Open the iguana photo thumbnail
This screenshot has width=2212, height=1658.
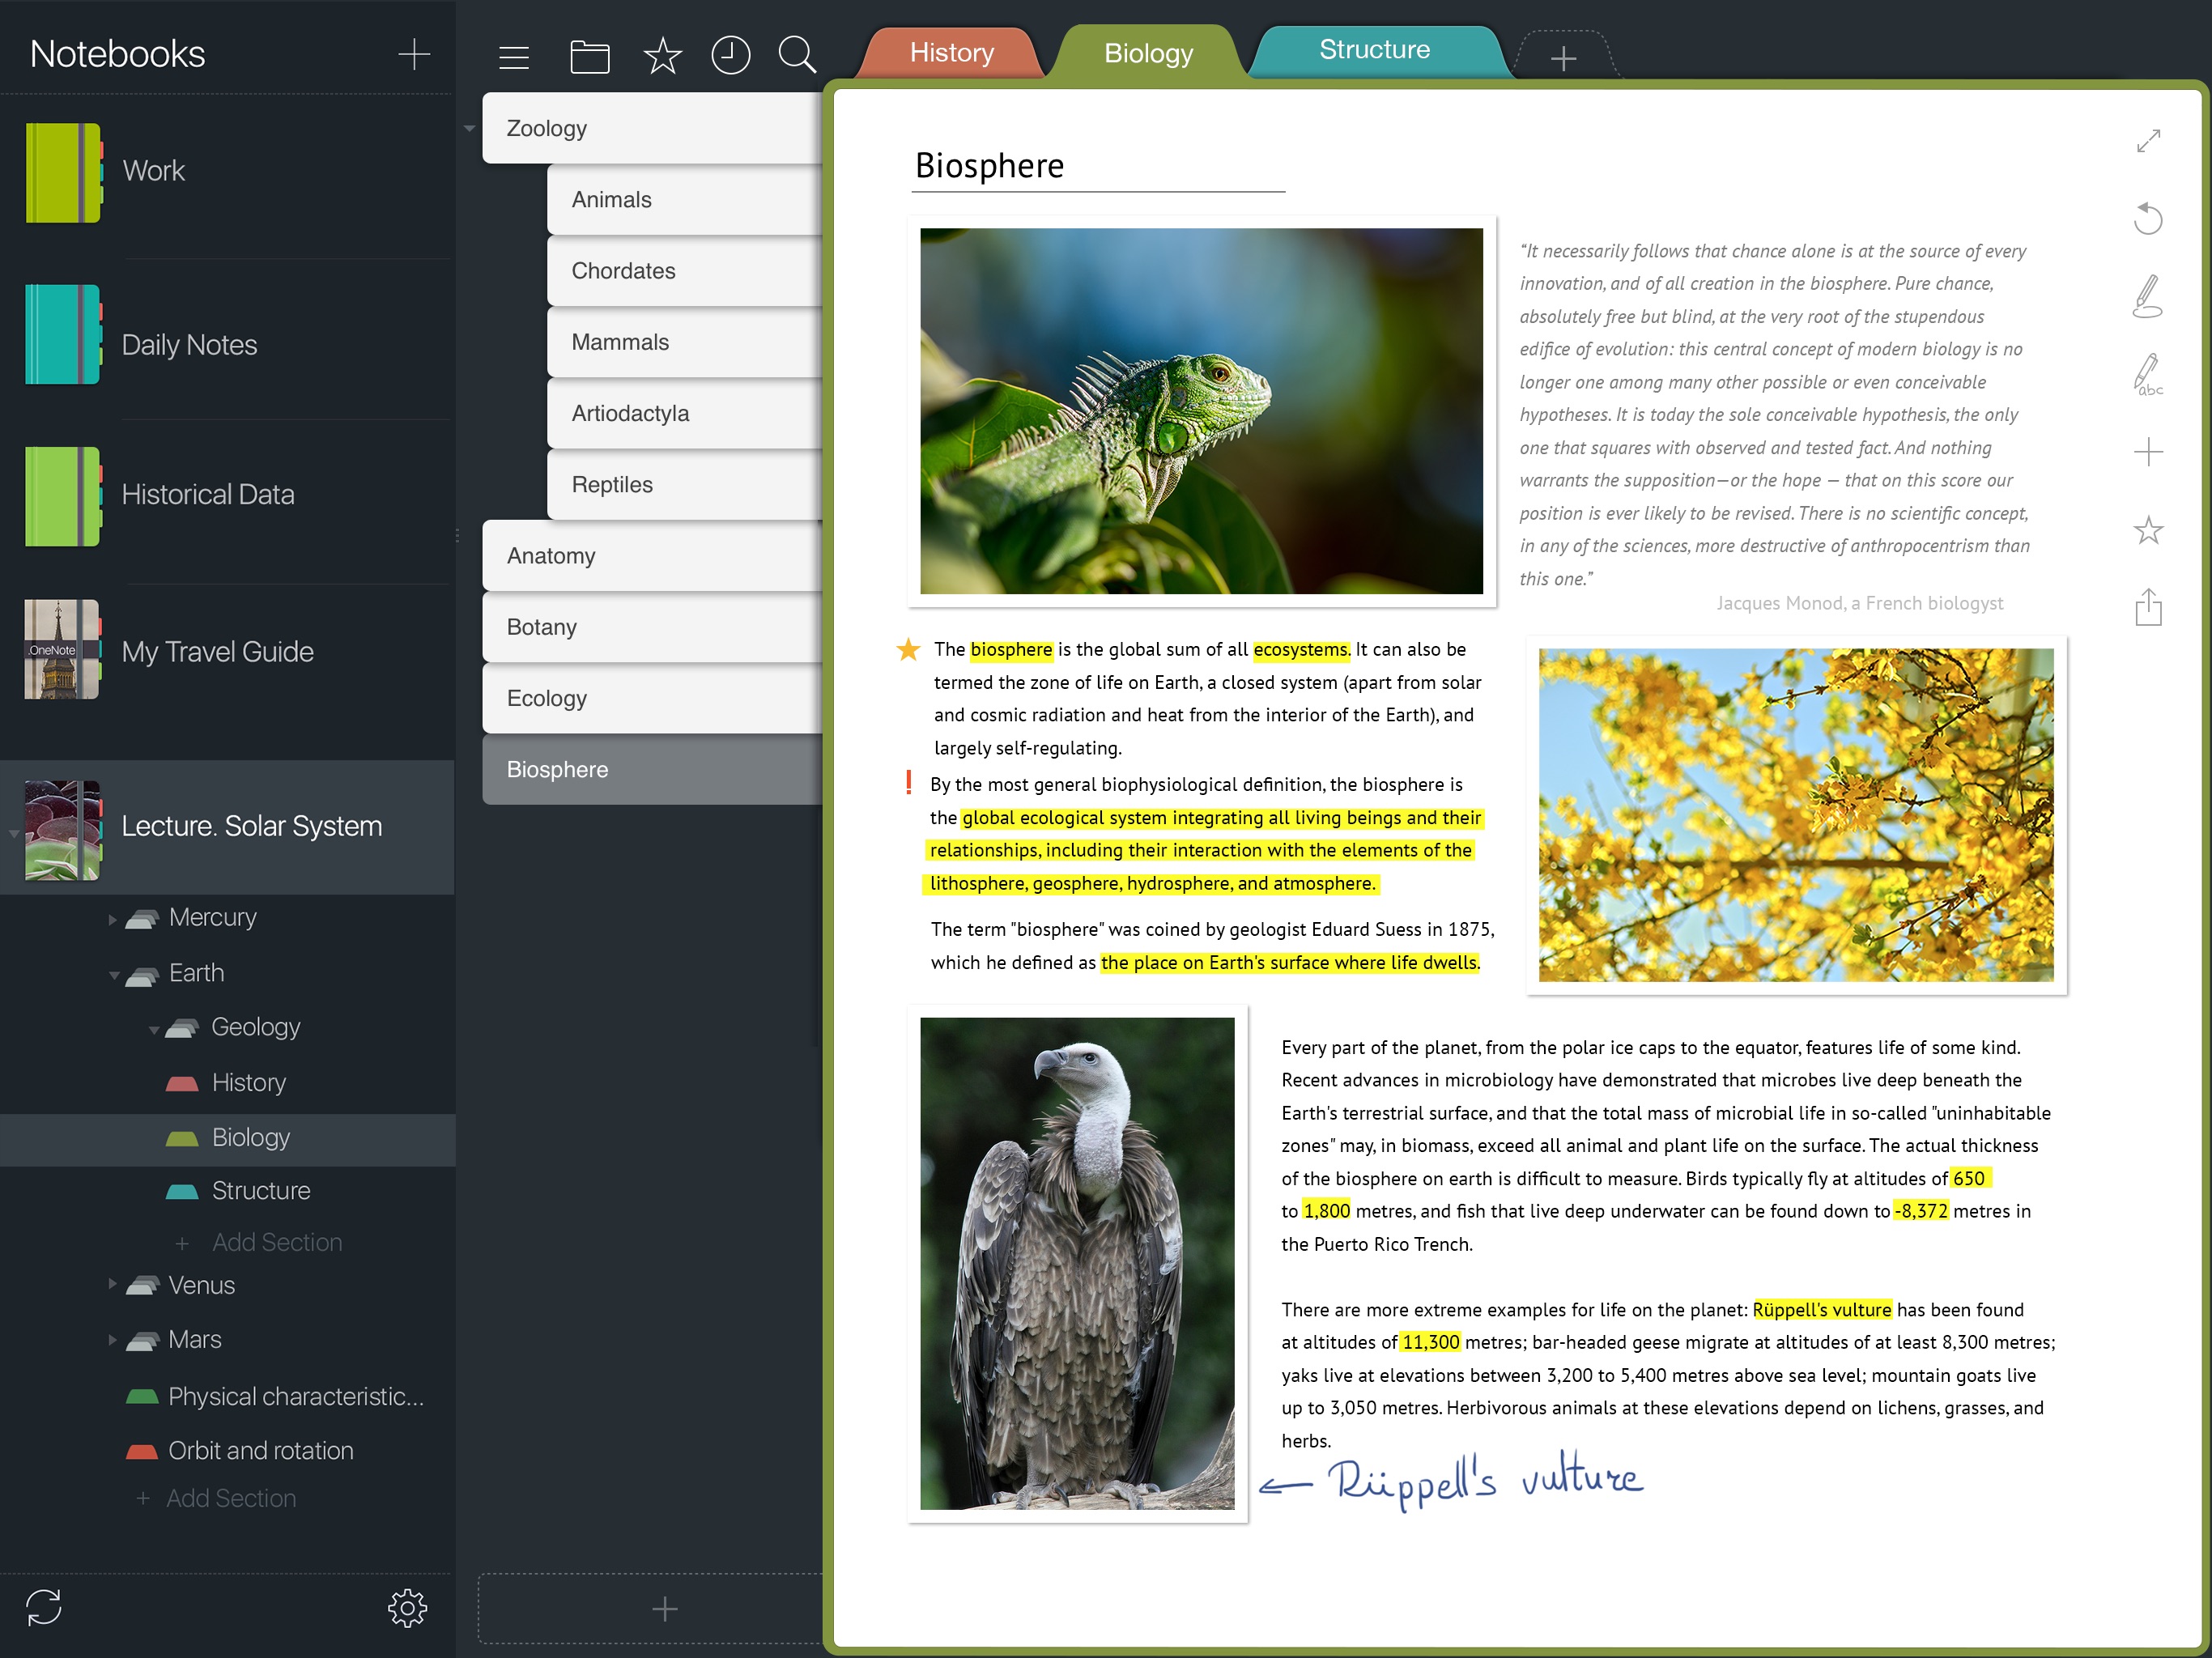point(1201,411)
